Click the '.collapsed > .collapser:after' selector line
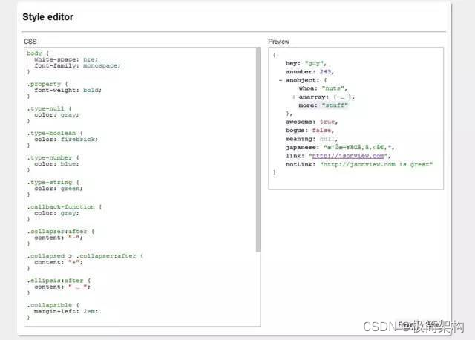The image size is (475, 340). tap(85, 256)
